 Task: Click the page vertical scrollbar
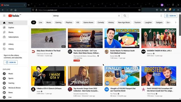pyautogui.click(x=180, y=25)
